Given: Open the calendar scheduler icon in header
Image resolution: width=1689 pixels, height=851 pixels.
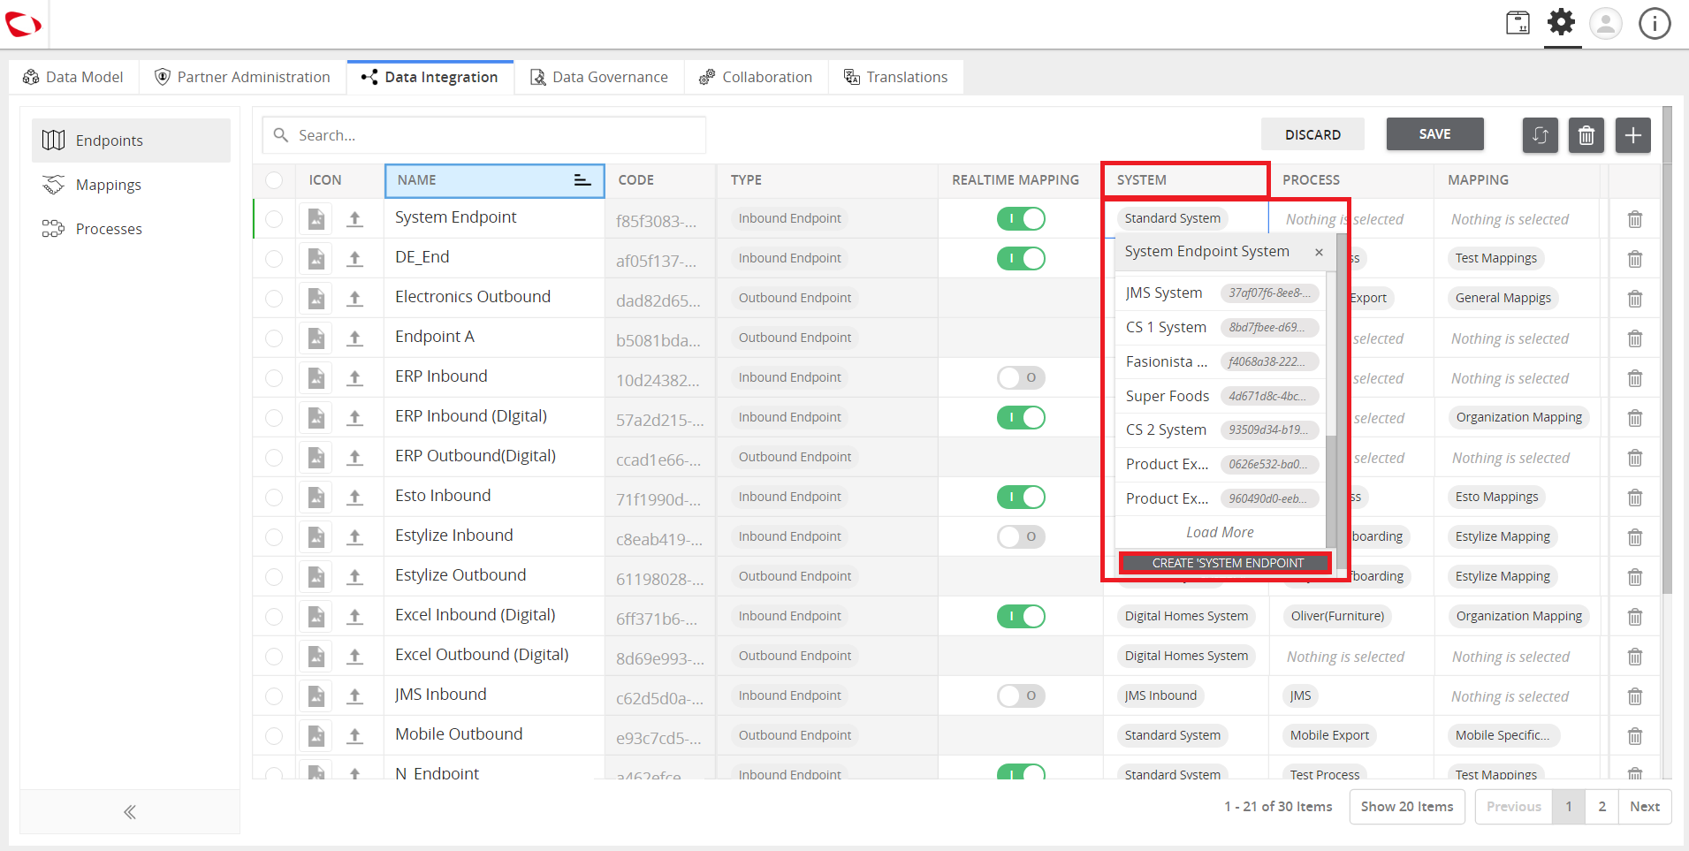Looking at the screenshot, I should coord(1518,22).
